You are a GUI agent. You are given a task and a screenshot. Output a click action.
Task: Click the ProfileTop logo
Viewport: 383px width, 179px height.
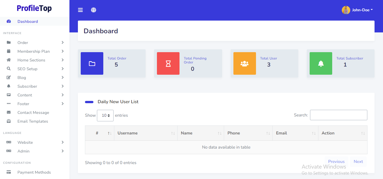click(34, 8)
